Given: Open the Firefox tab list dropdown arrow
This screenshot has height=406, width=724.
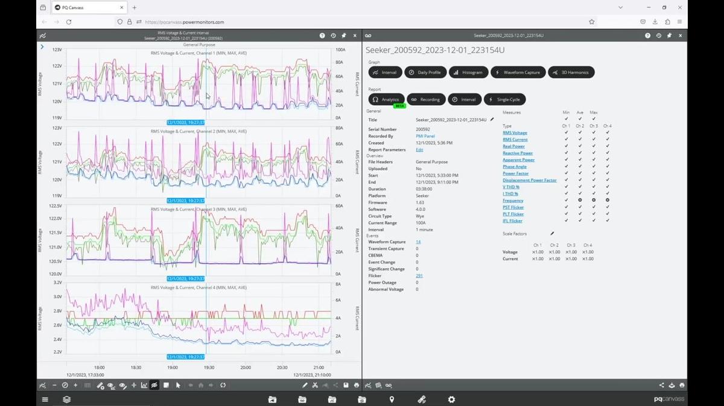Looking at the screenshot, I should pyautogui.click(x=621, y=7).
